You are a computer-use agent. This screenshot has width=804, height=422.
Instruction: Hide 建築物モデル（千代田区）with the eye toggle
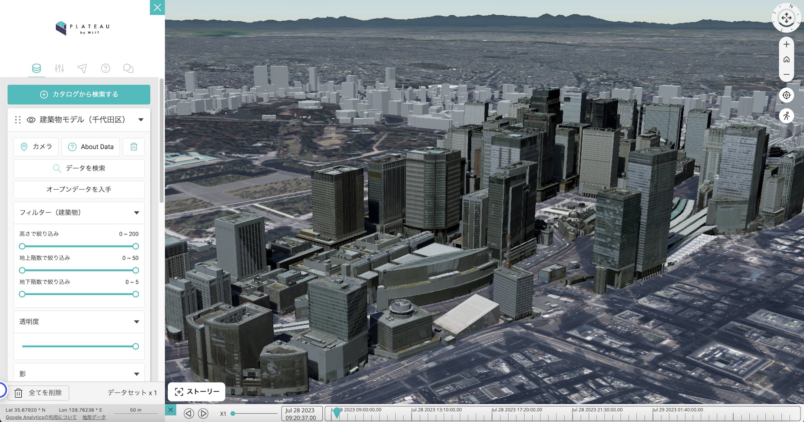(30, 119)
